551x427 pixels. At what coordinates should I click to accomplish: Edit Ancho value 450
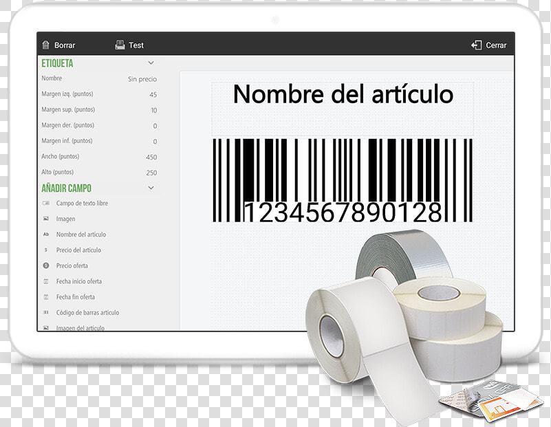151,157
